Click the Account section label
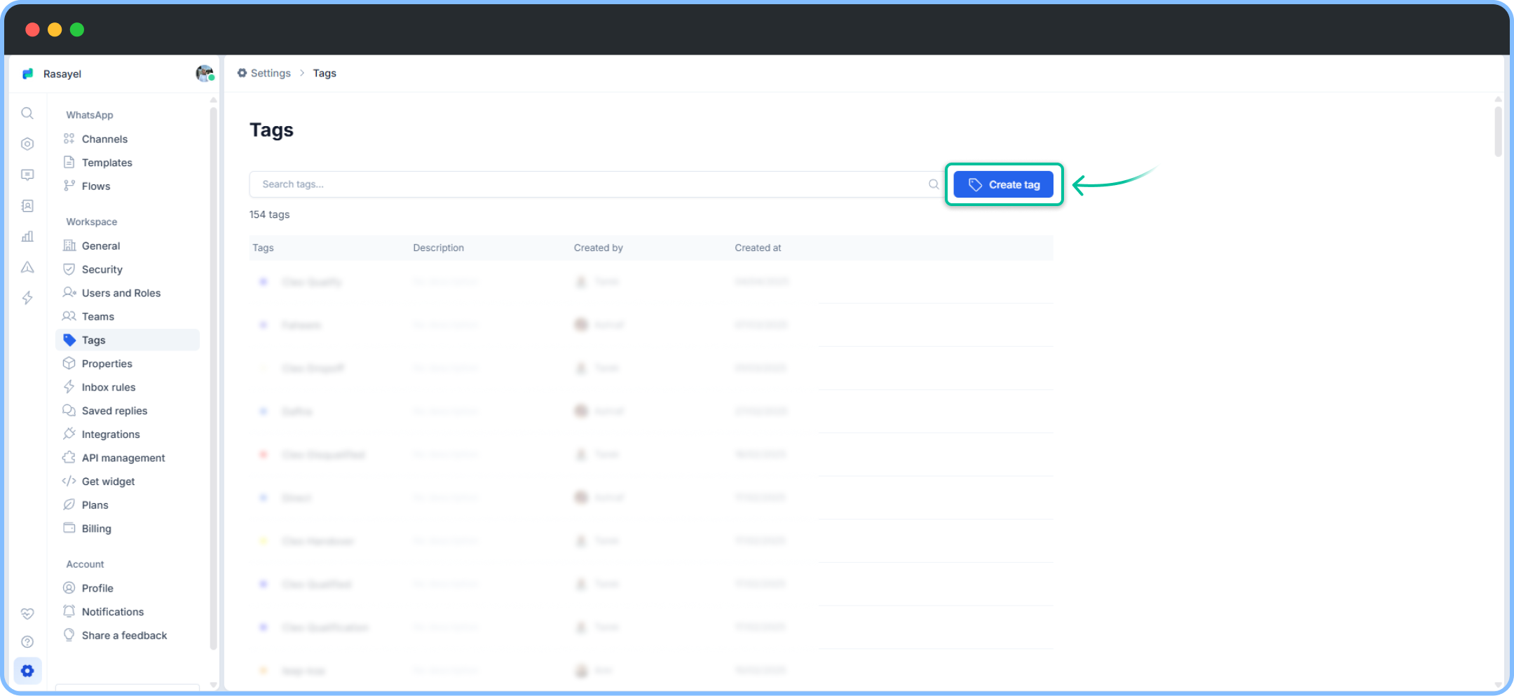Image resolution: width=1514 pixels, height=696 pixels. pyautogui.click(x=85, y=564)
